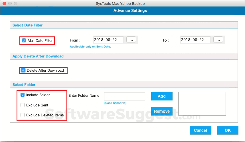Open the From date picker ellipsis button
The height and width of the screenshot is (142, 245).
point(131,40)
